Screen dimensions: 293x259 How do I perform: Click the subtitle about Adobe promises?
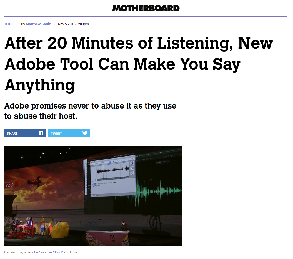tap(90, 111)
